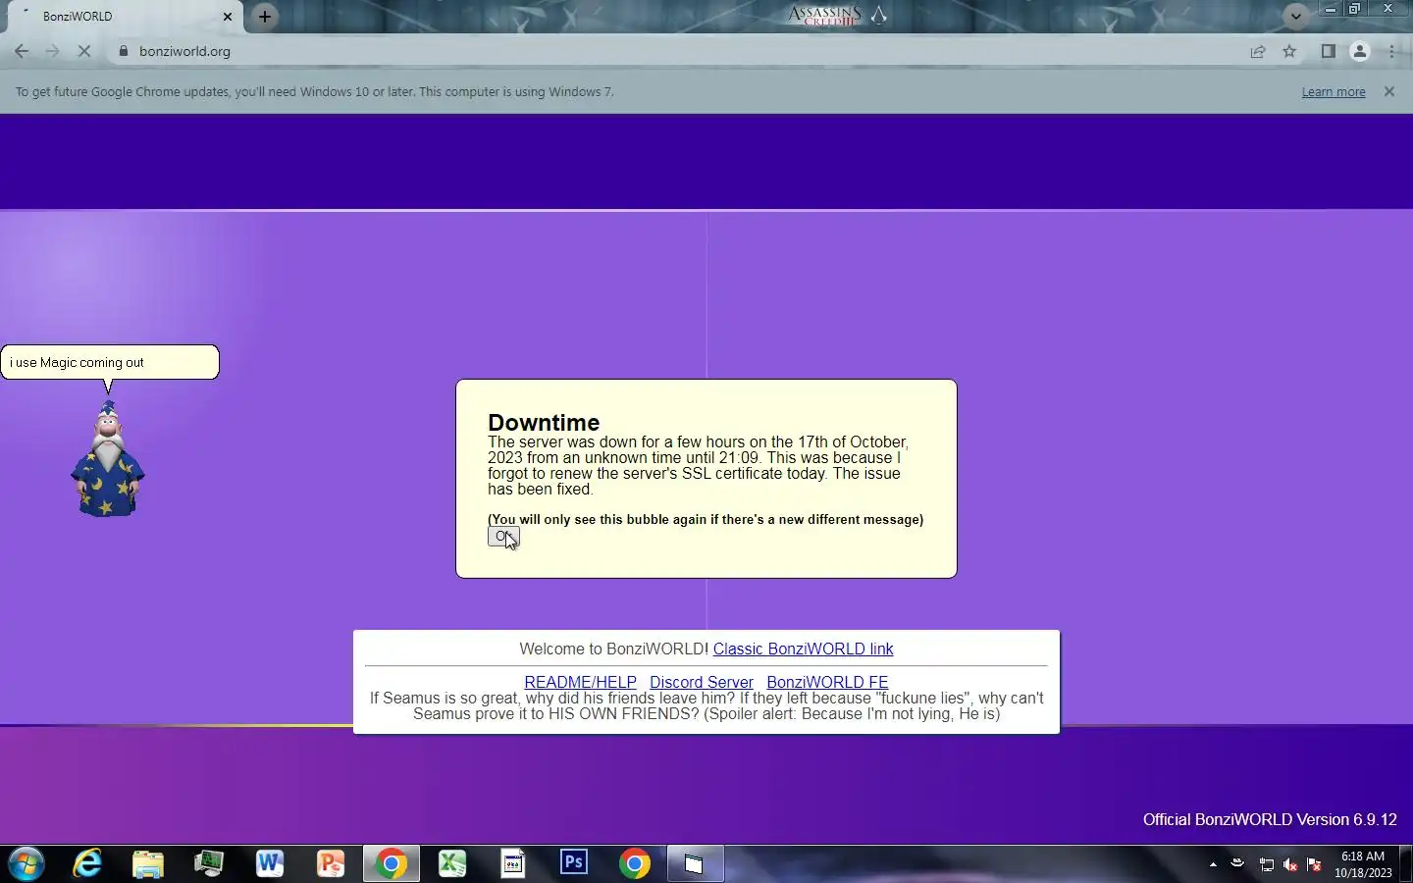Open the Windows Start menu
Screen dimensions: 1413x883
tap(26, 863)
